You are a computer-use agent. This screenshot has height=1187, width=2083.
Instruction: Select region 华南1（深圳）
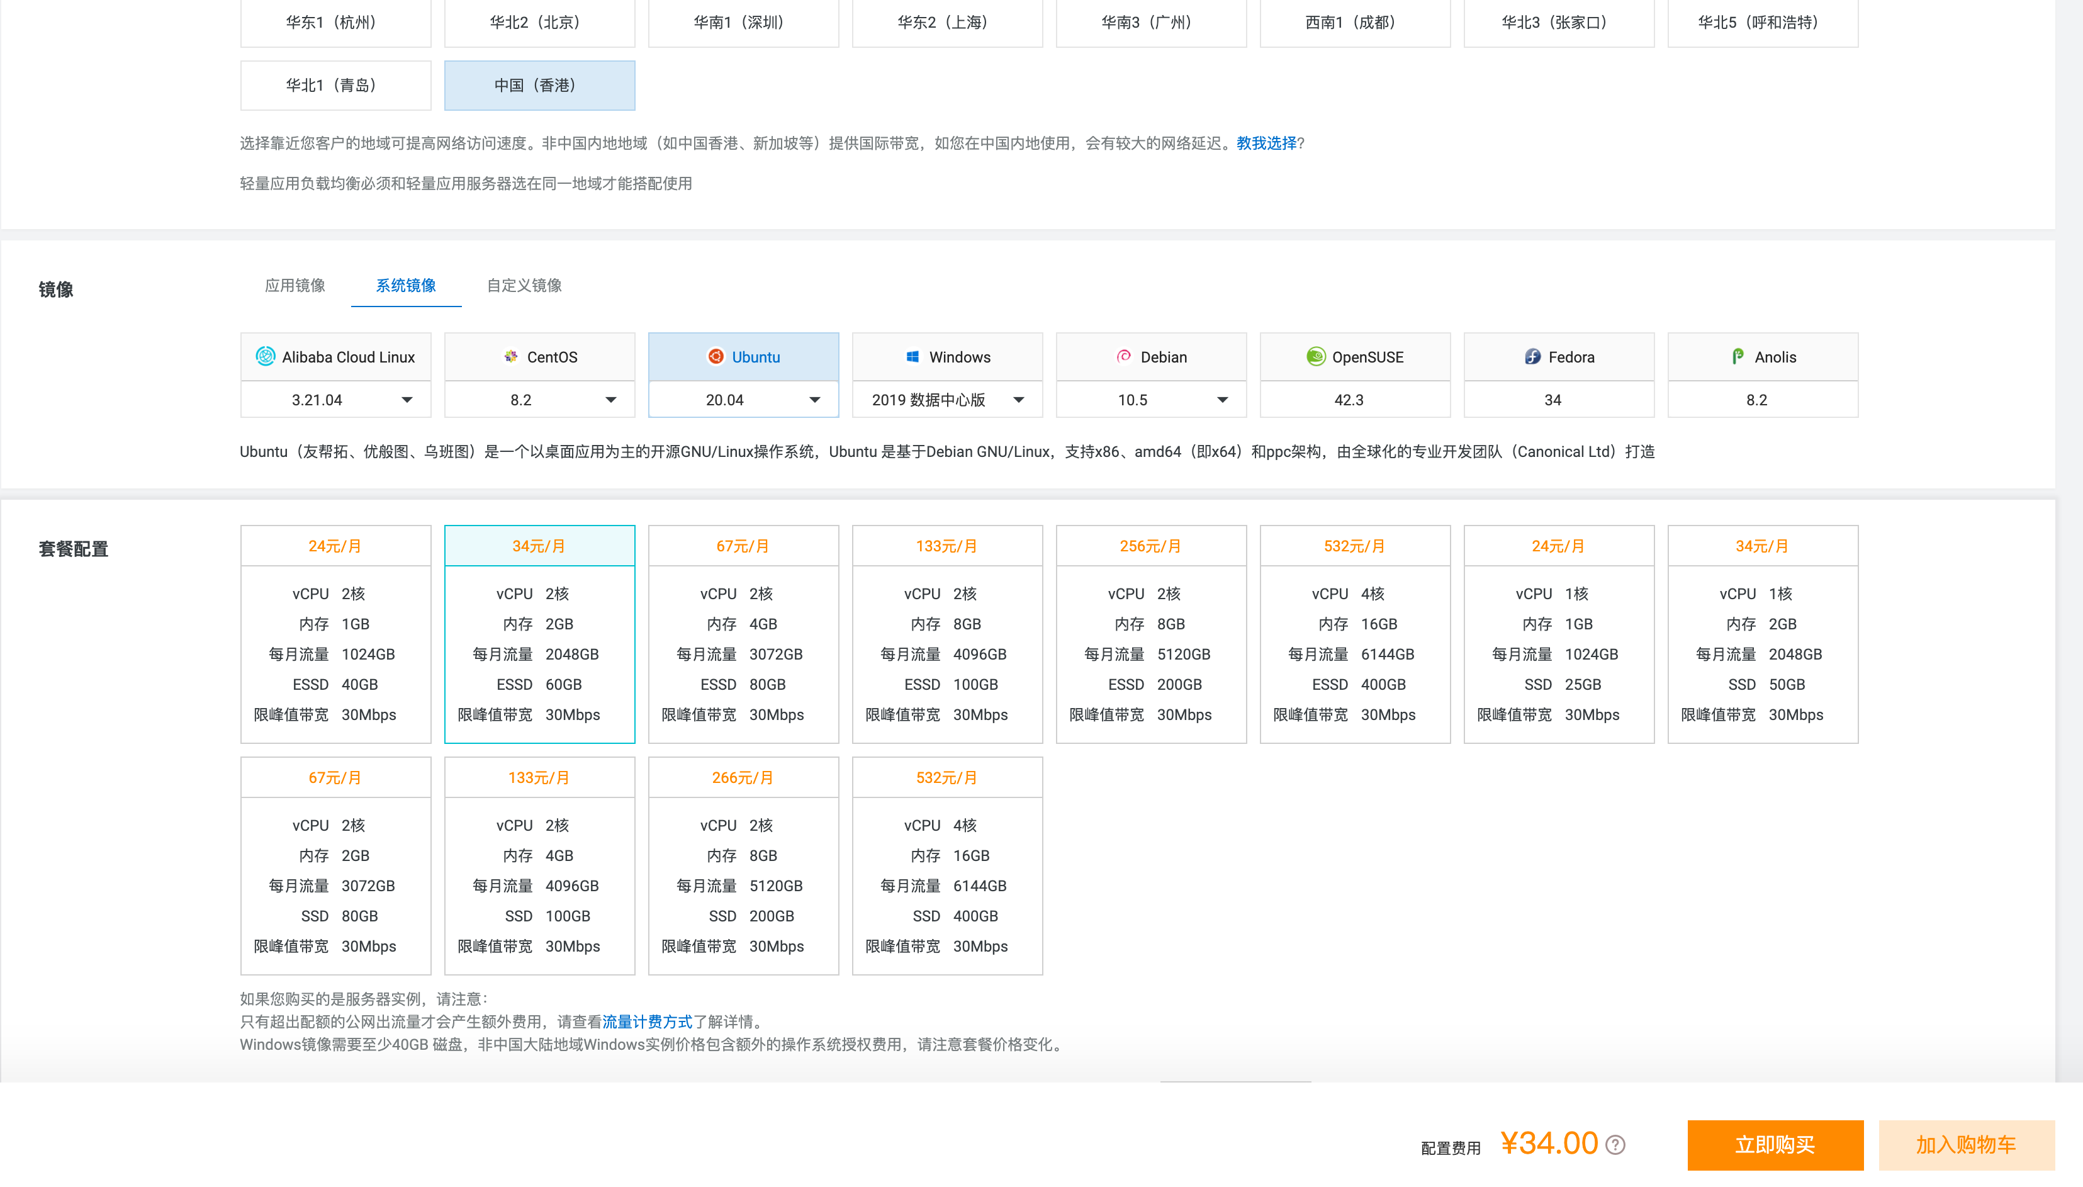pos(743,23)
